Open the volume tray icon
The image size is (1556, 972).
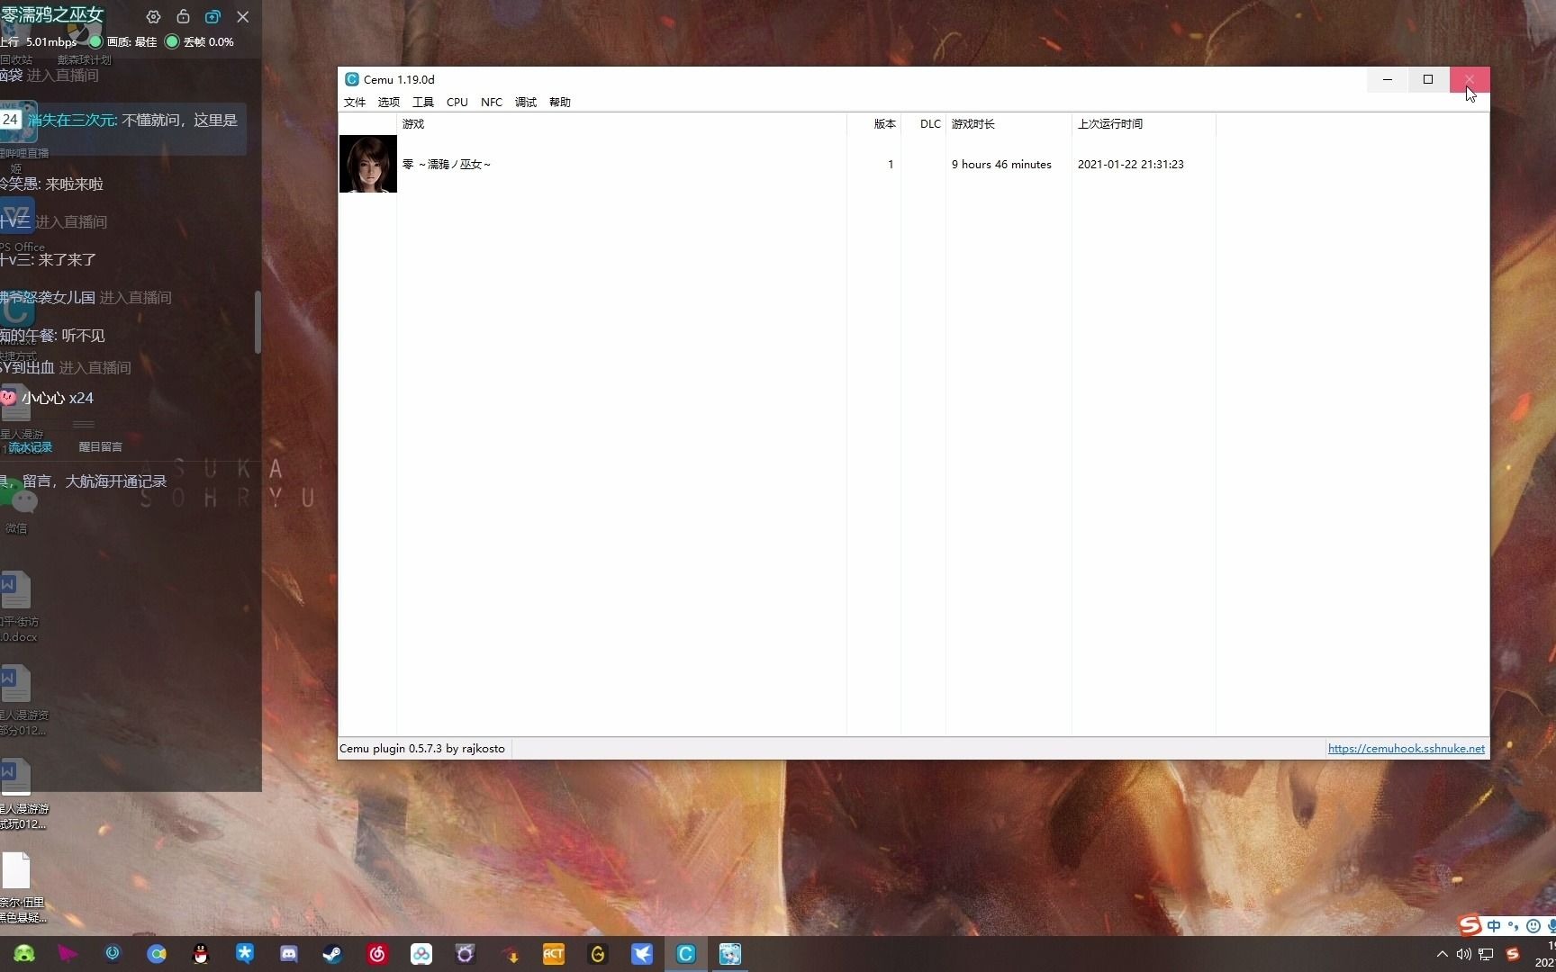pos(1464,954)
